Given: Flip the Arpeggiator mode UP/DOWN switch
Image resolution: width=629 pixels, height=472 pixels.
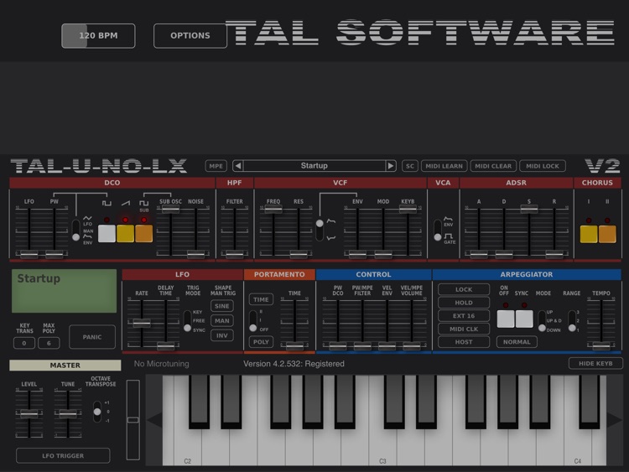Looking at the screenshot, I should pyautogui.click(x=542, y=321).
